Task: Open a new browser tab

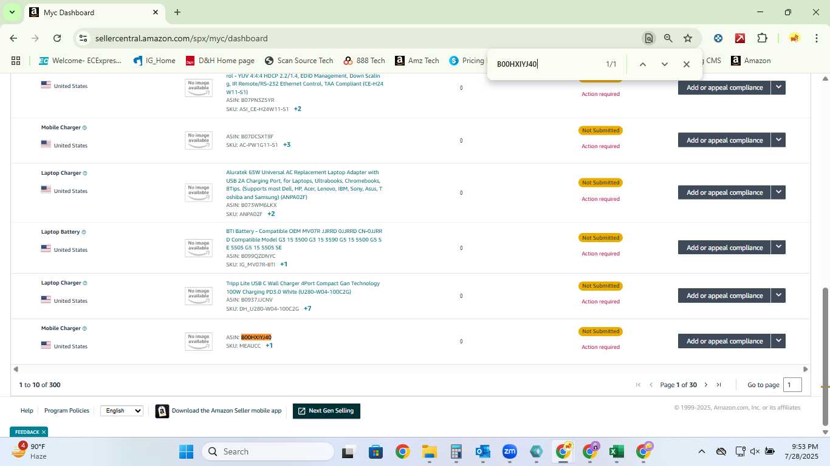Action: (177, 12)
